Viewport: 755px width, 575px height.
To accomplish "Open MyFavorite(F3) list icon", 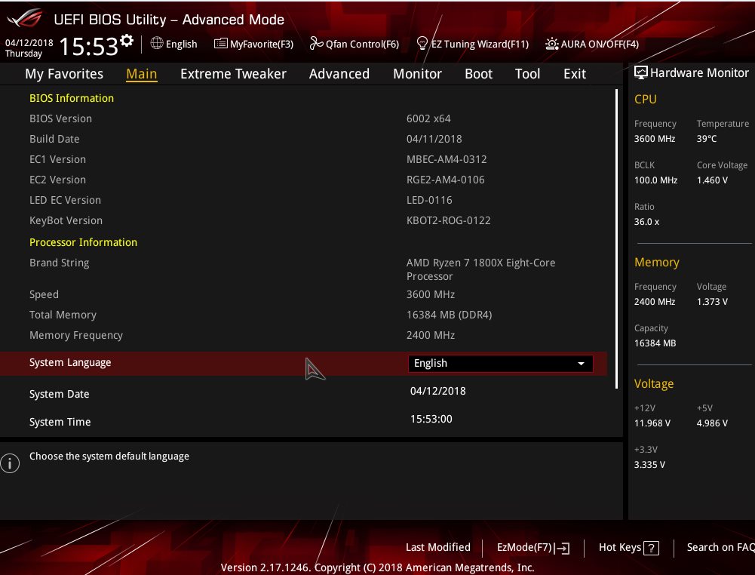I will [x=220, y=43].
